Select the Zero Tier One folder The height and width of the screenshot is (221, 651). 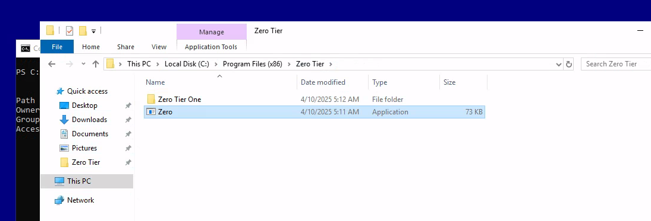180,100
